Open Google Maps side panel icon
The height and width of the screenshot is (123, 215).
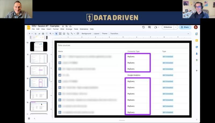point(197,60)
